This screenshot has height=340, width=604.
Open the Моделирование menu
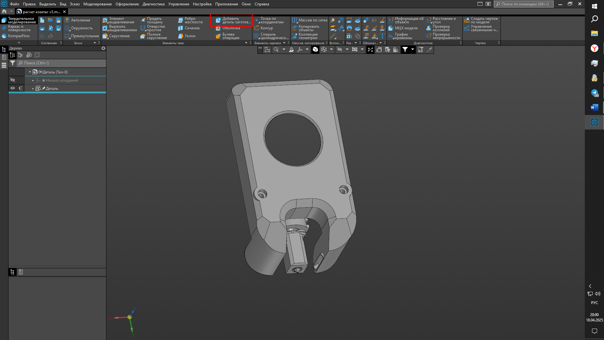click(97, 4)
